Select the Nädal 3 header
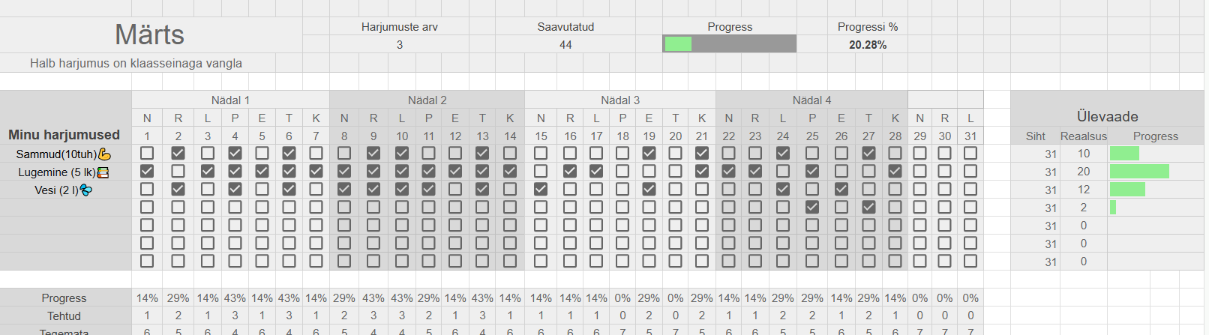Image resolution: width=1209 pixels, height=335 pixels. (x=620, y=100)
